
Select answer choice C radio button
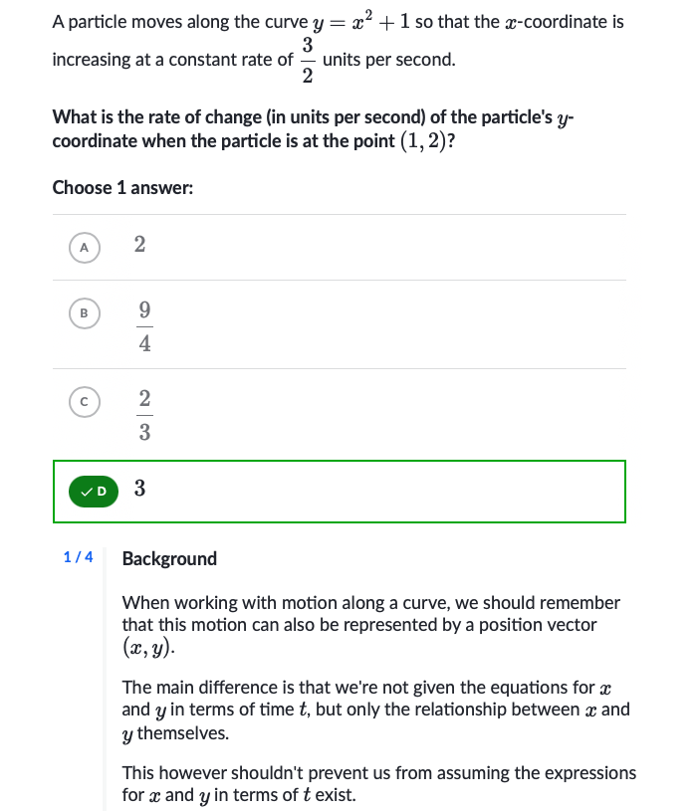point(85,402)
